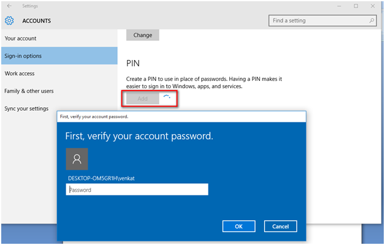
Task: Cancel the password verification dialog
Action: [x=280, y=227]
